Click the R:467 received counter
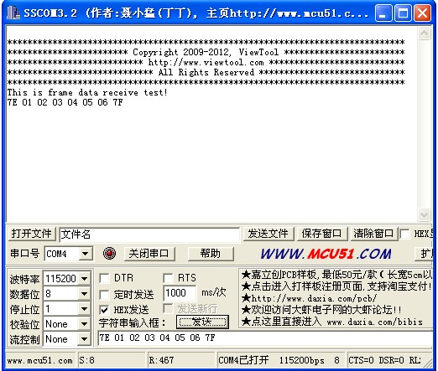The width and height of the screenshot is (438, 371). pyautogui.click(x=181, y=360)
